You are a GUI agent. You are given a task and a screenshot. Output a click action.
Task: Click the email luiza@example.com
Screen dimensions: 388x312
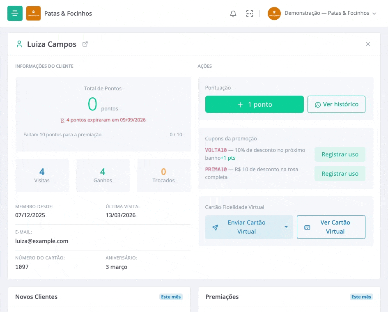[x=41, y=241]
